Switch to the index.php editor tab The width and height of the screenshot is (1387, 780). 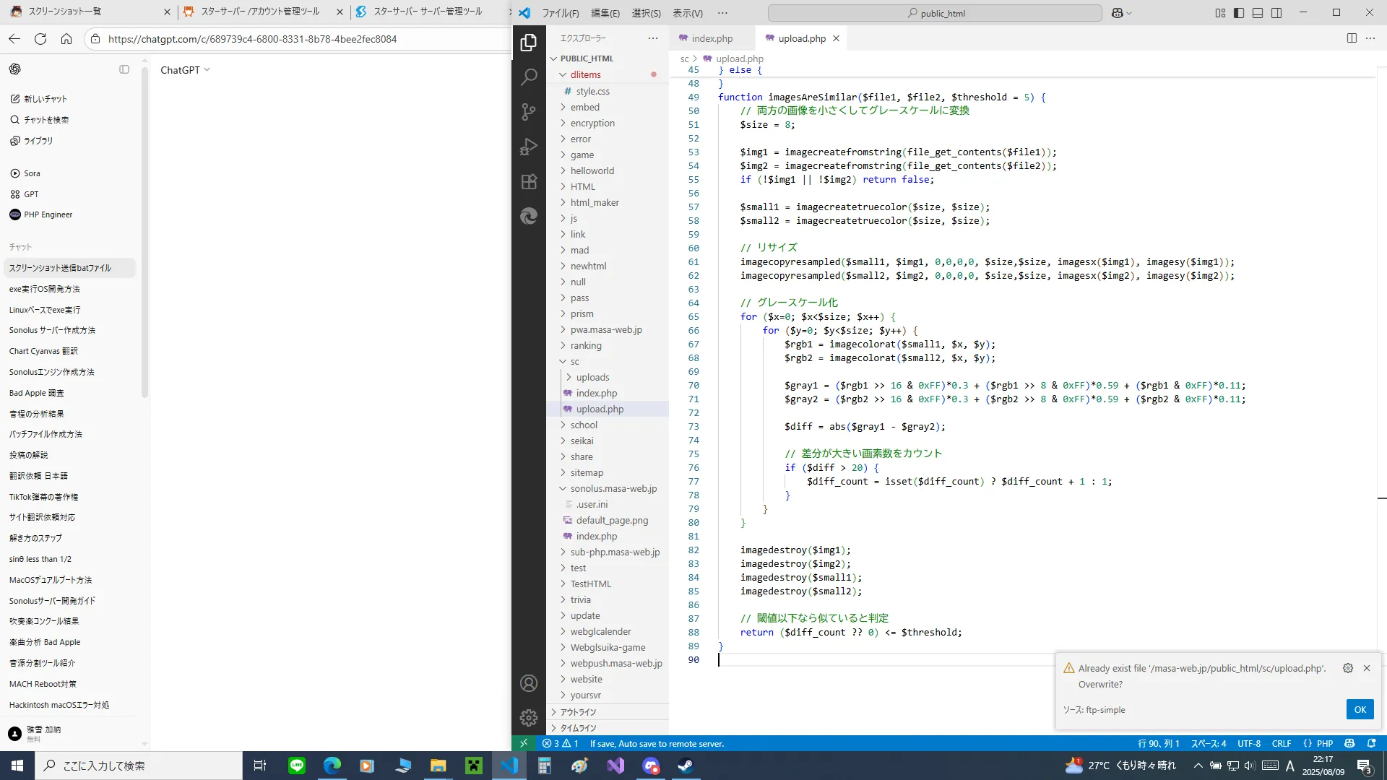click(x=711, y=38)
